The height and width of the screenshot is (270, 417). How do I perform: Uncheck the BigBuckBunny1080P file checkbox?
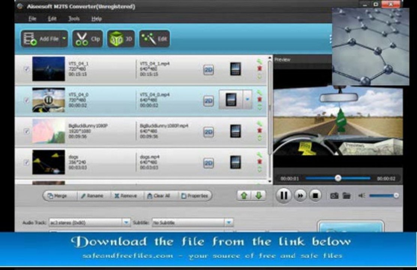26,131
